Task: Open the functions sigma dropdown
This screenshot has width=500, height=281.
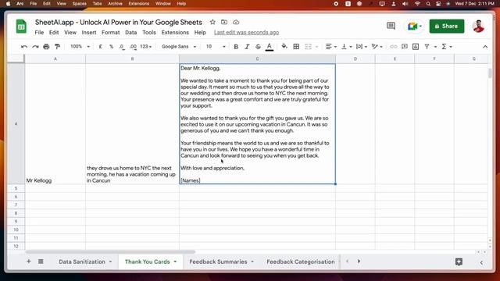Action: 446,47
